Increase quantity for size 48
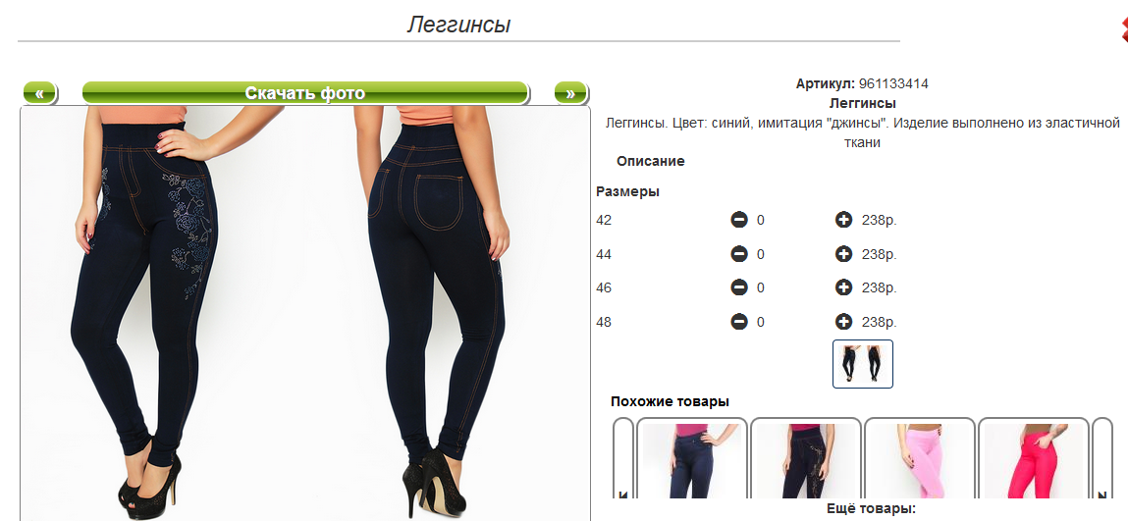Viewport: 1128px width, 521px height. pyautogui.click(x=844, y=321)
